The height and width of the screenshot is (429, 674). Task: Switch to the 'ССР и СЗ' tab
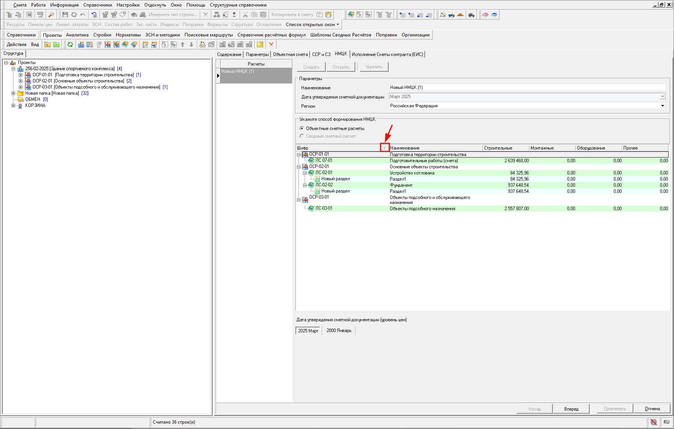(x=321, y=54)
